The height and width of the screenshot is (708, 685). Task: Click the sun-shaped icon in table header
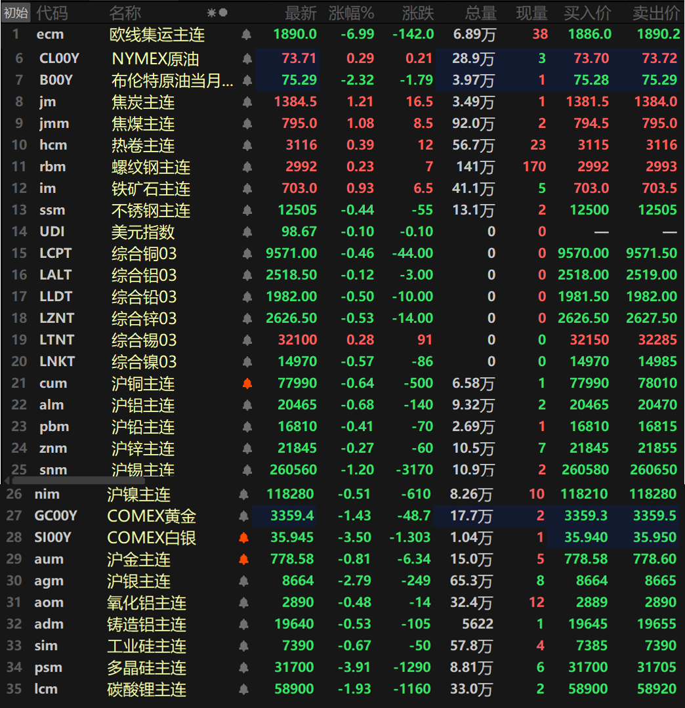tap(211, 12)
